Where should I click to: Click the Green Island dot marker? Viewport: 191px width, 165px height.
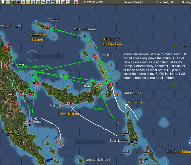click(x=122, y=104)
